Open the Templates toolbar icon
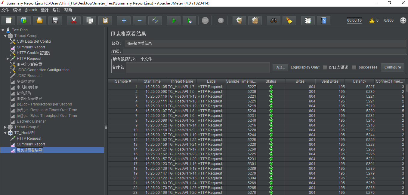 coord(24,20)
